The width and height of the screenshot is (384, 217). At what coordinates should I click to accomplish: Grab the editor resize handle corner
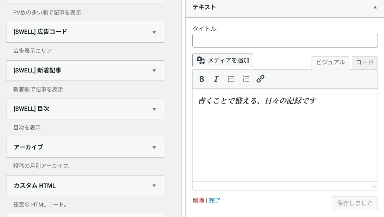coord(374,186)
